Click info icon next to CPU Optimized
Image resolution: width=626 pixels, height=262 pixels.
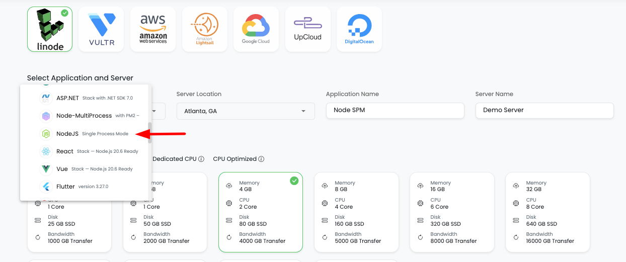point(261,159)
